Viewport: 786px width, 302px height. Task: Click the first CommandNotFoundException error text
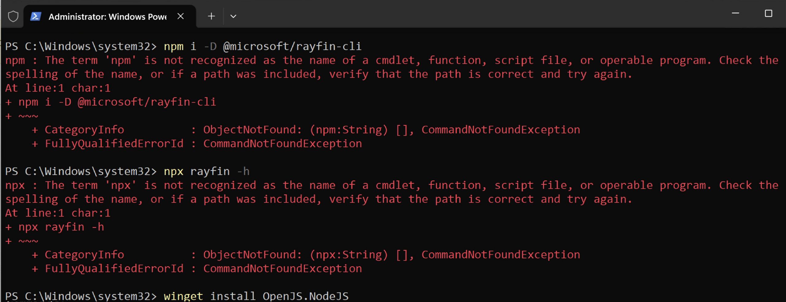[501, 130]
